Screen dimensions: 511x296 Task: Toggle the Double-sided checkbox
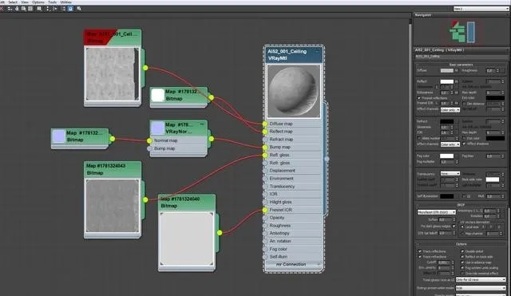point(462,251)
